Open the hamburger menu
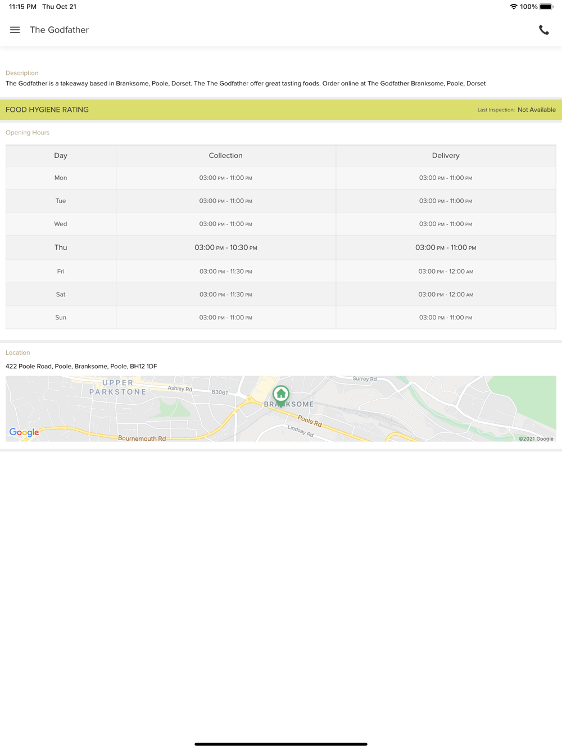Image resolution: width=562 pixels, height=750 pixels. tap(15, 30)
